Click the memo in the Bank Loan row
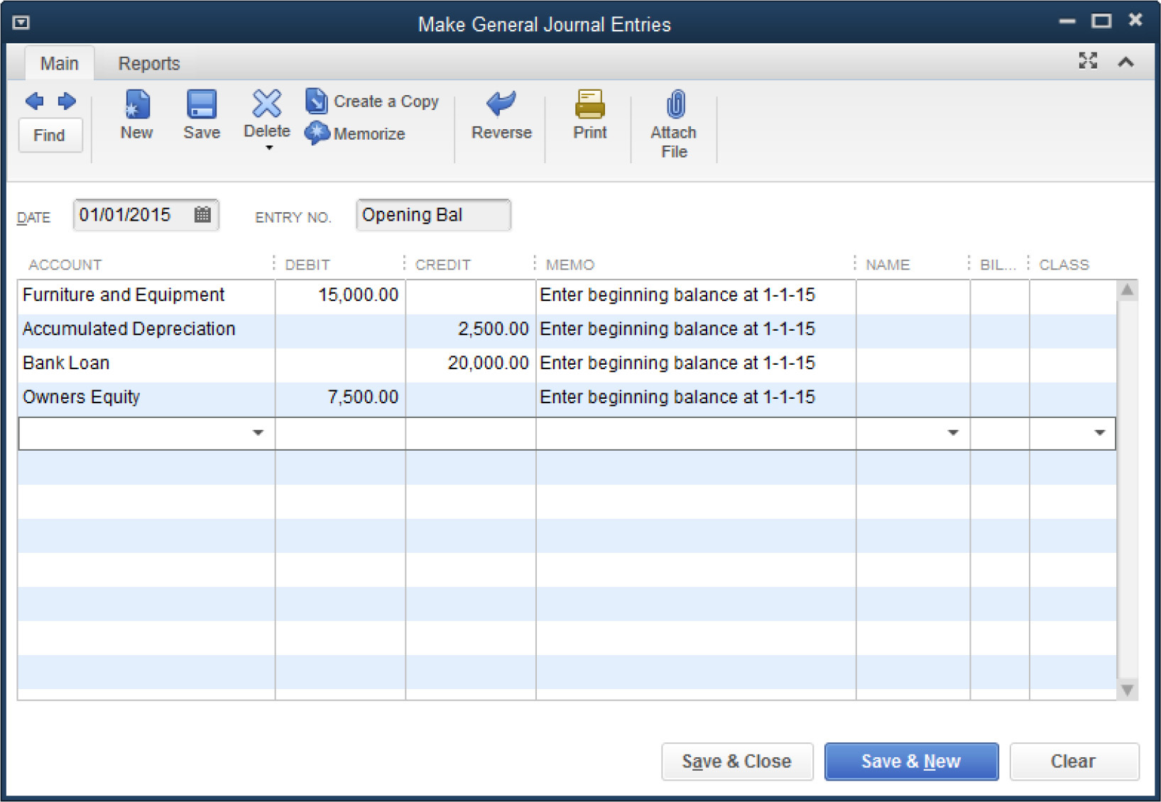The image size is (1161, 802). point(677,363)
